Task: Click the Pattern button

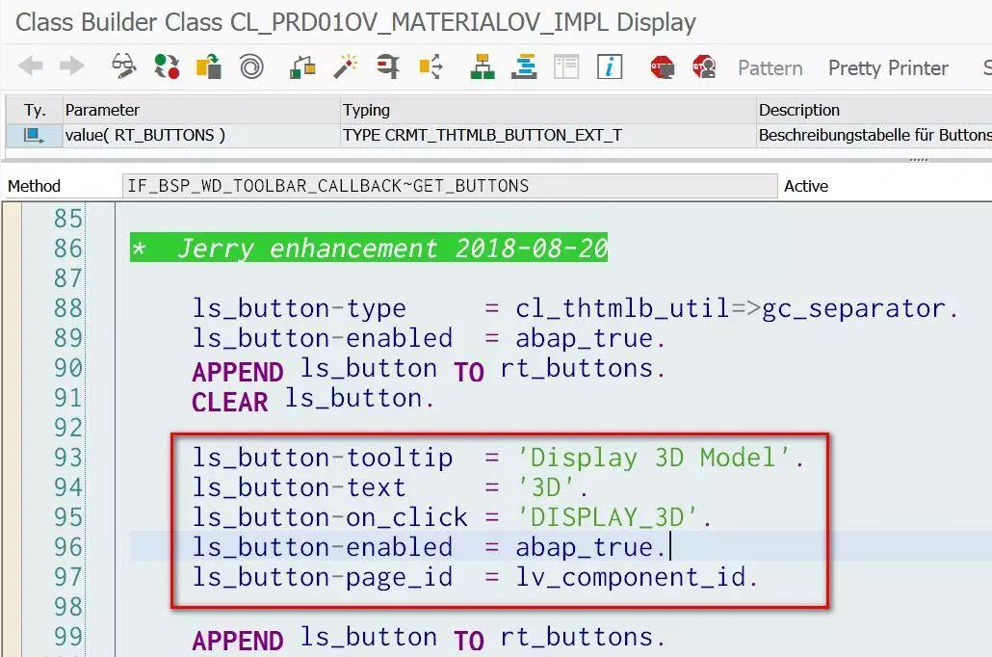Action: [x=770, y=67]
